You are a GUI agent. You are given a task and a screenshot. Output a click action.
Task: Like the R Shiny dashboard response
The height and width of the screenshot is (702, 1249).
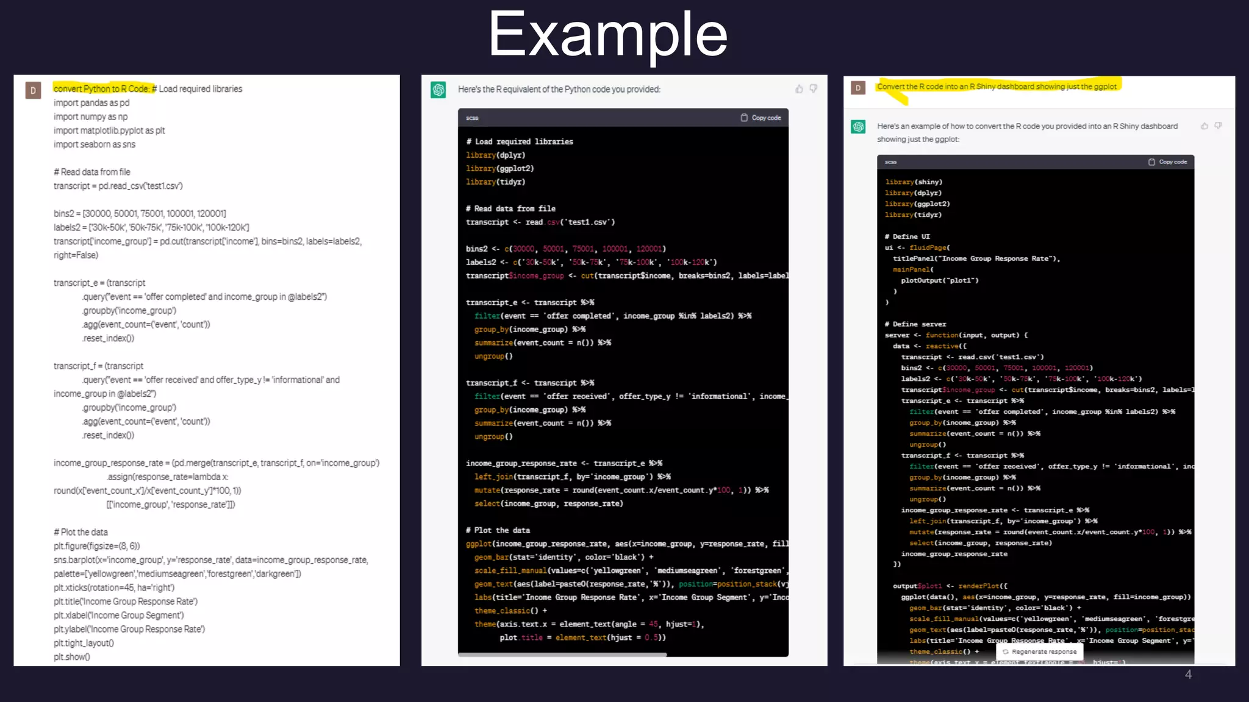1204,126
